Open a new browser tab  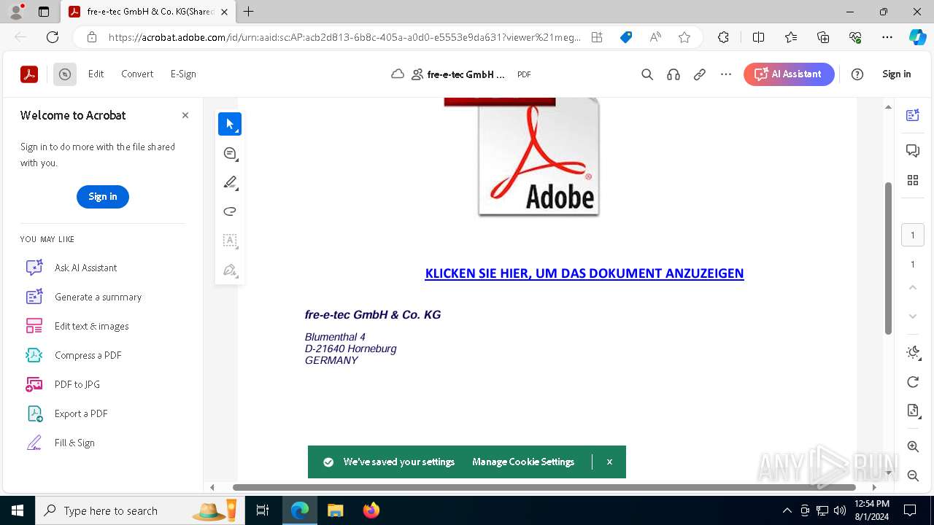[249, 12]
